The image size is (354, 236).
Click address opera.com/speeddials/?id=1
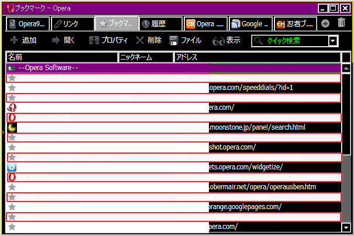click(251, 88)
